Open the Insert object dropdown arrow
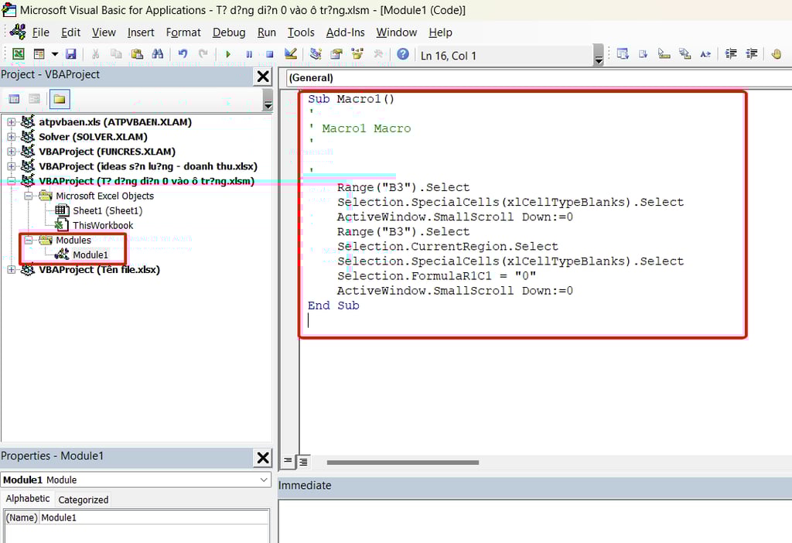The image size is (792, 543). click(x=55, y=53)
